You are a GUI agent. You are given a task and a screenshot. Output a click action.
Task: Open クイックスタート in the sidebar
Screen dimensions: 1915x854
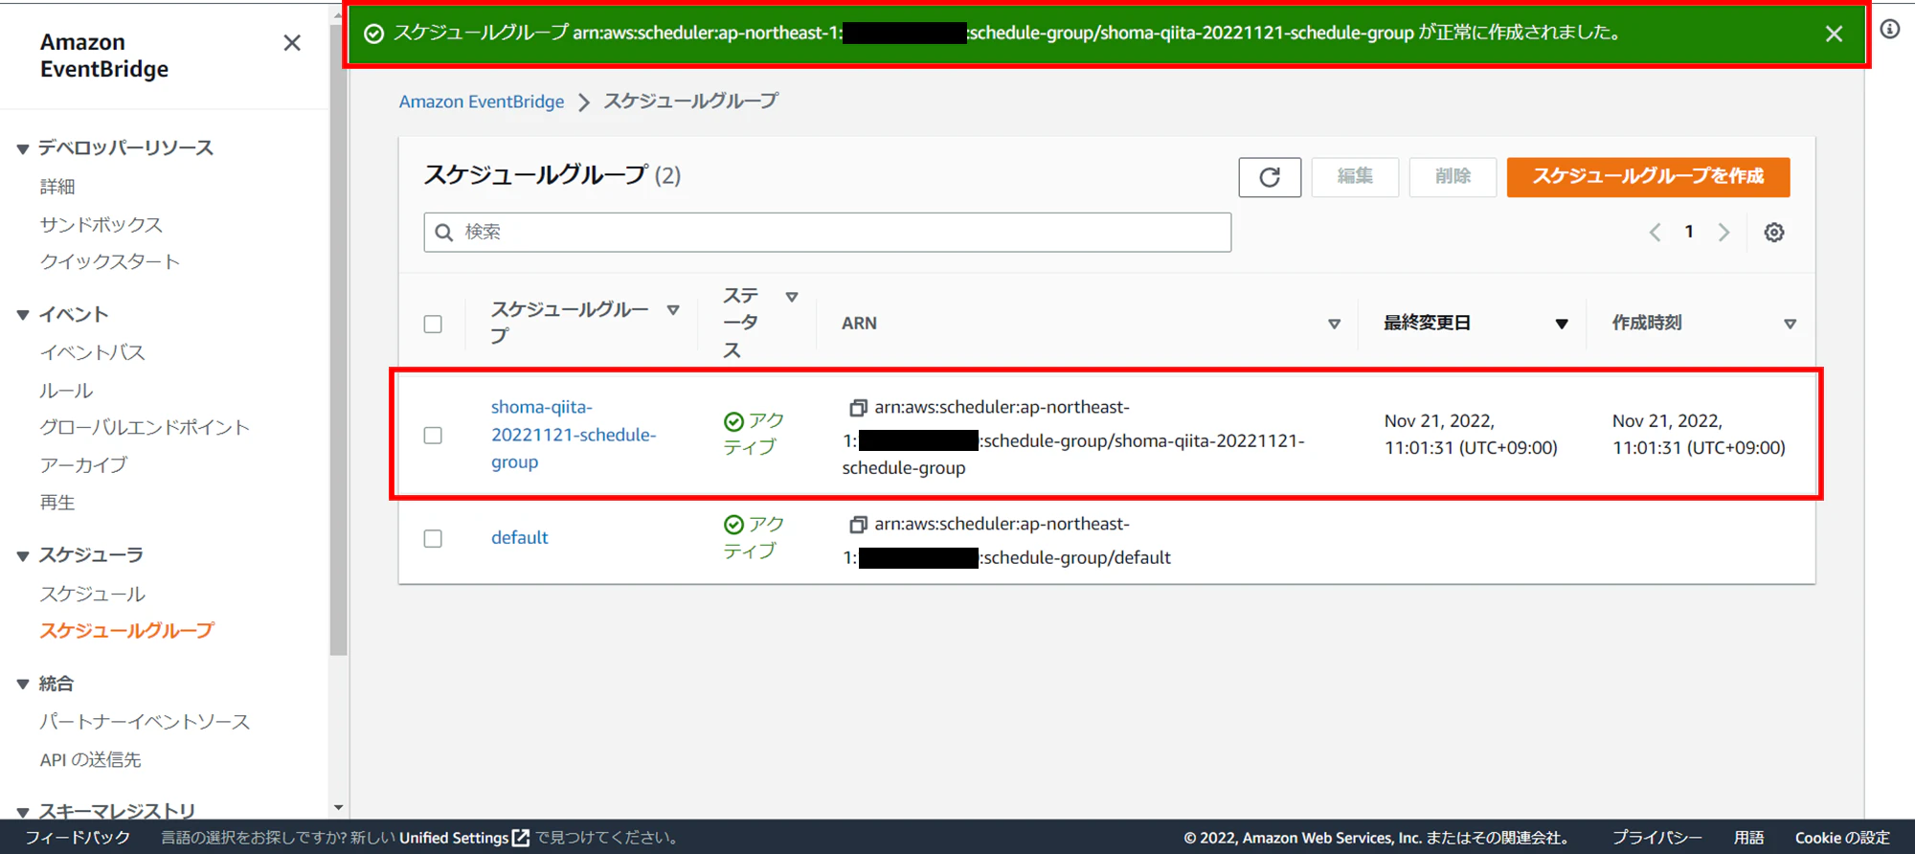(x=110, y=262)
